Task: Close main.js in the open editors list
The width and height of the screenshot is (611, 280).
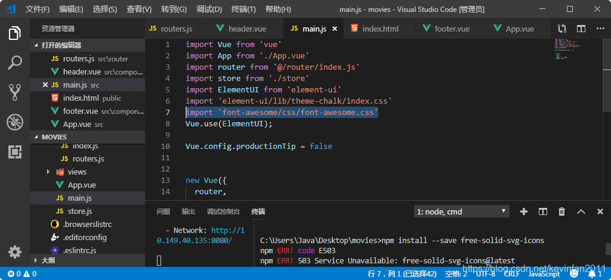Action: tap(45, 85)
